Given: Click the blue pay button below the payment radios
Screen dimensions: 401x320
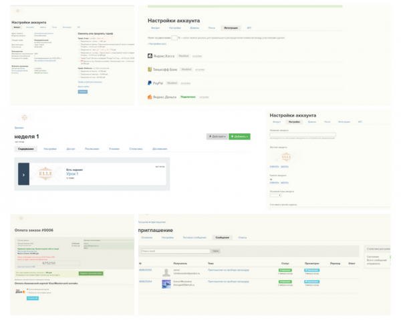Looking at the screenshot, I should click(x=33, y=298).
